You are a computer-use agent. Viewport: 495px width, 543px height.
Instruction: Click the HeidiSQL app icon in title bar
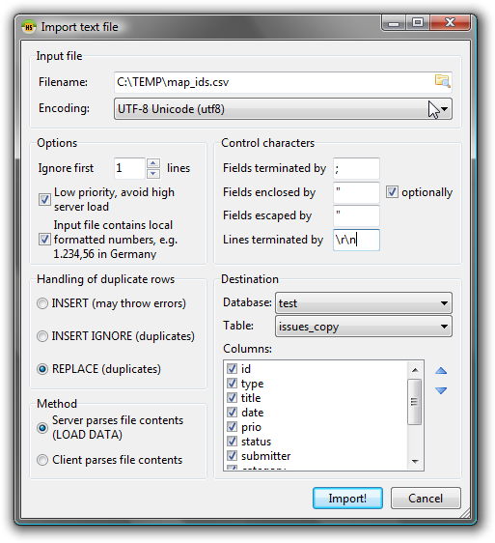click(x=29, y=27)
